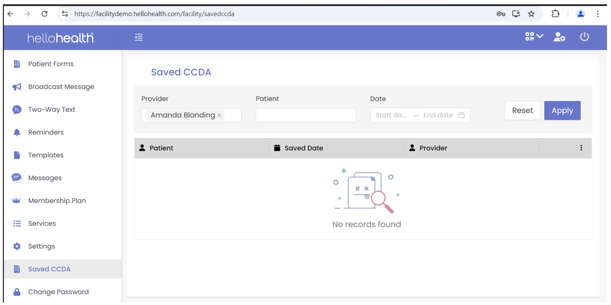Click the Membership Plan crown icon
The image size is (611, 305).
[16, 201]
